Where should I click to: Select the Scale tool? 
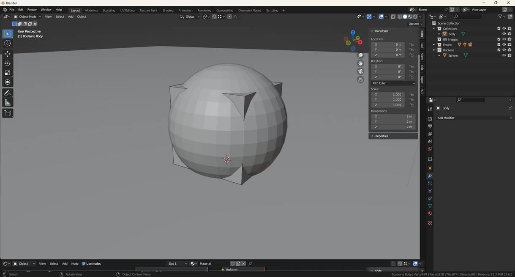[x=8, y=73]
